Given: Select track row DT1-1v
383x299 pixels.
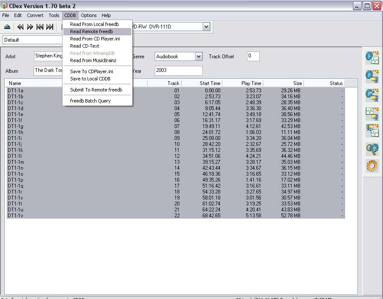Looking at the screenshot, I should pos(176,215).
